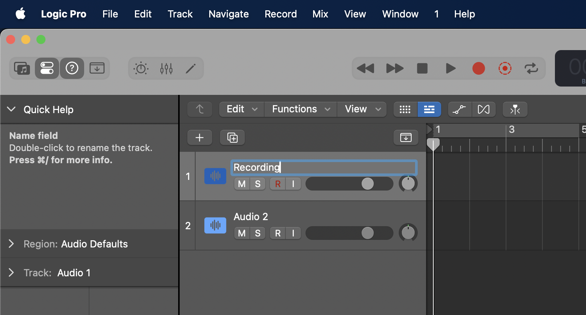Mute the Audio 2 track
586x315 pixels.
pyautogui.click(x=242, y=233)
